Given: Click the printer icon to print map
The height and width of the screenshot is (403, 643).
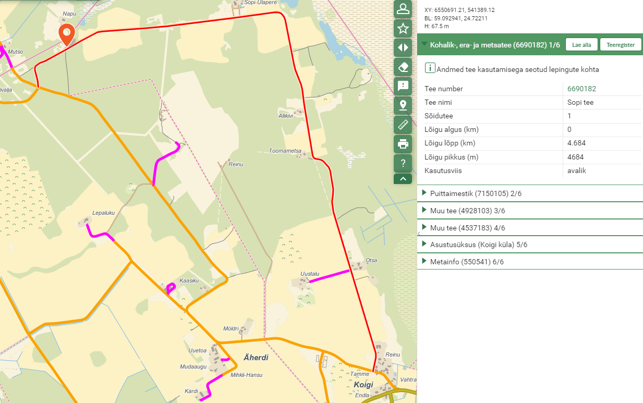Looking at the screenshot, I should [x=403, y=144].
